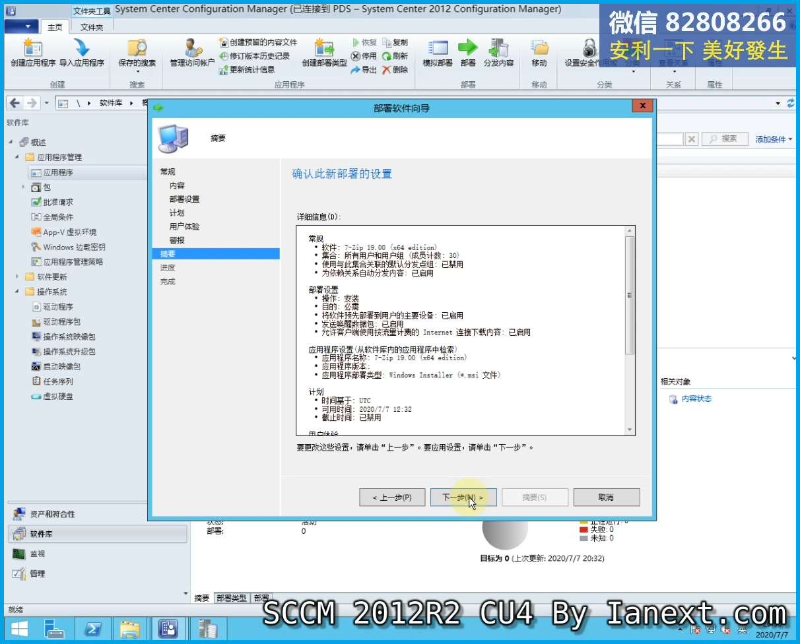Click the 移动 ribbon icon
This screenshot has height=644, width=800.
(x=539, y=53)
